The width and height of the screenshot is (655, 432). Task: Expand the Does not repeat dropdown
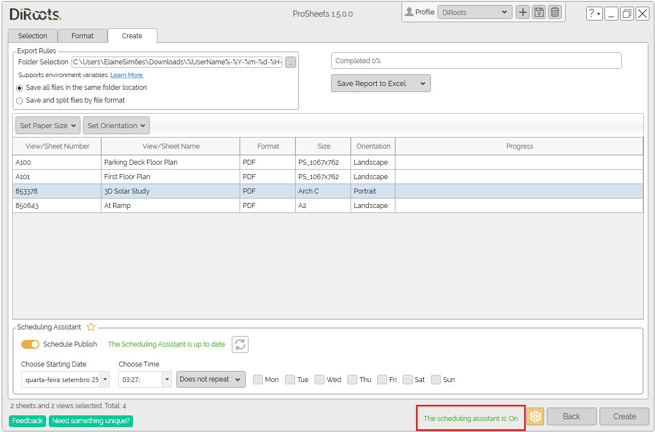(211, 379)
